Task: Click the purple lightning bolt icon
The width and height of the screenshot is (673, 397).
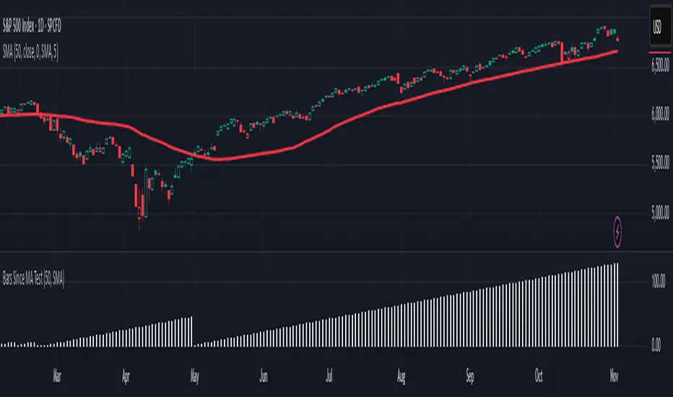Action: [x=618, y=230]
